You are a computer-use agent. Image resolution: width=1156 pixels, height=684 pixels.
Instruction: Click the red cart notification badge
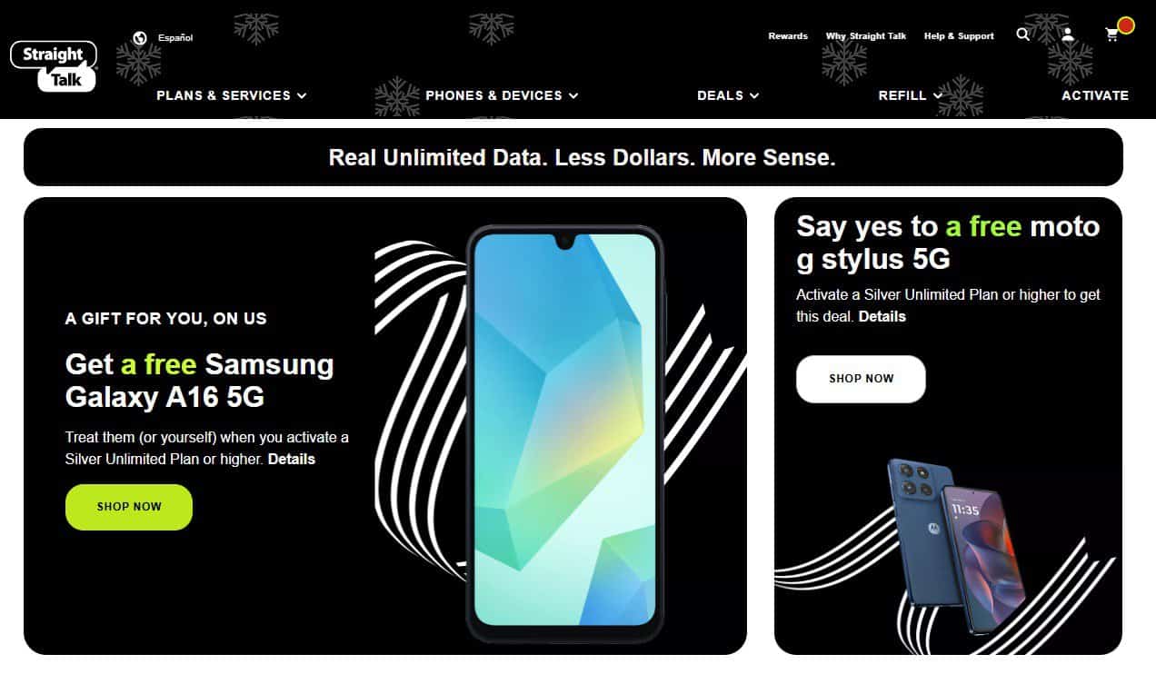point(1126,25)
